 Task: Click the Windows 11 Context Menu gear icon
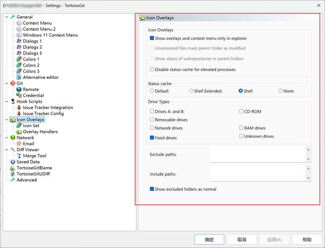coord(19,35)
